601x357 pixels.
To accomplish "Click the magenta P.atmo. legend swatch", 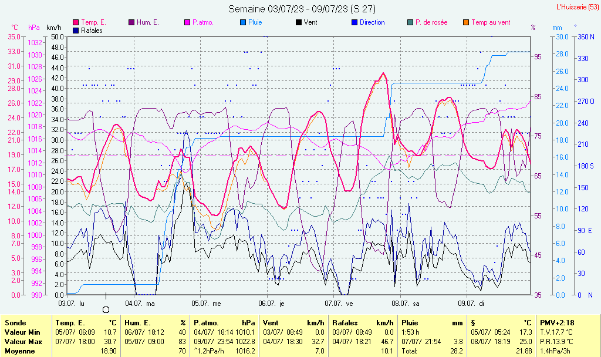I will click(187, 23).
